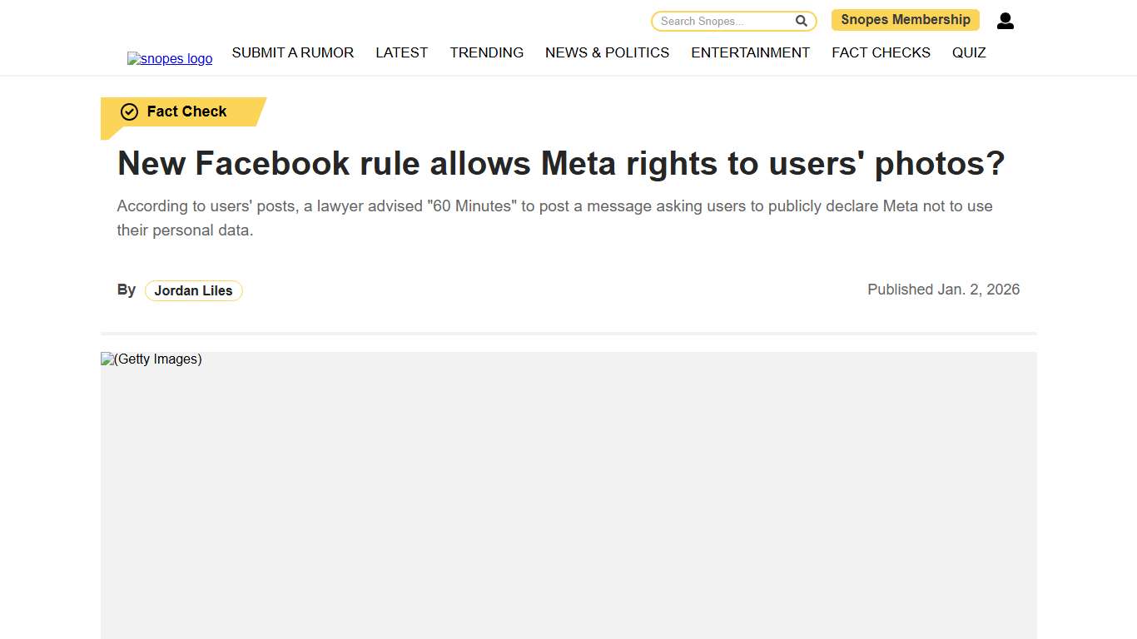The width and height of the screenshot is (1137, 639).
Task: Click the Snopes logo
Action: pyautogui.click(x=170, y=58)
